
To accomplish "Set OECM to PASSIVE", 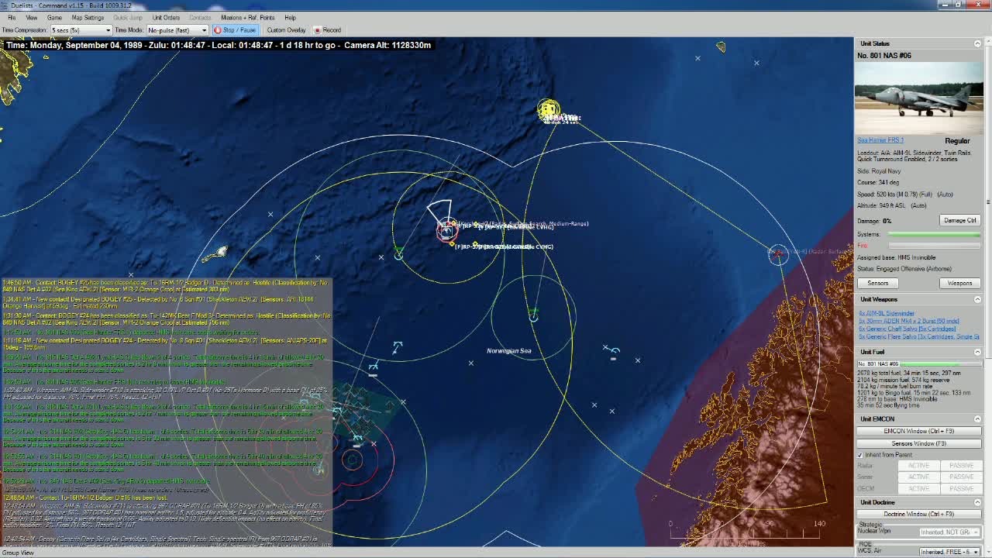I will 960,487.
